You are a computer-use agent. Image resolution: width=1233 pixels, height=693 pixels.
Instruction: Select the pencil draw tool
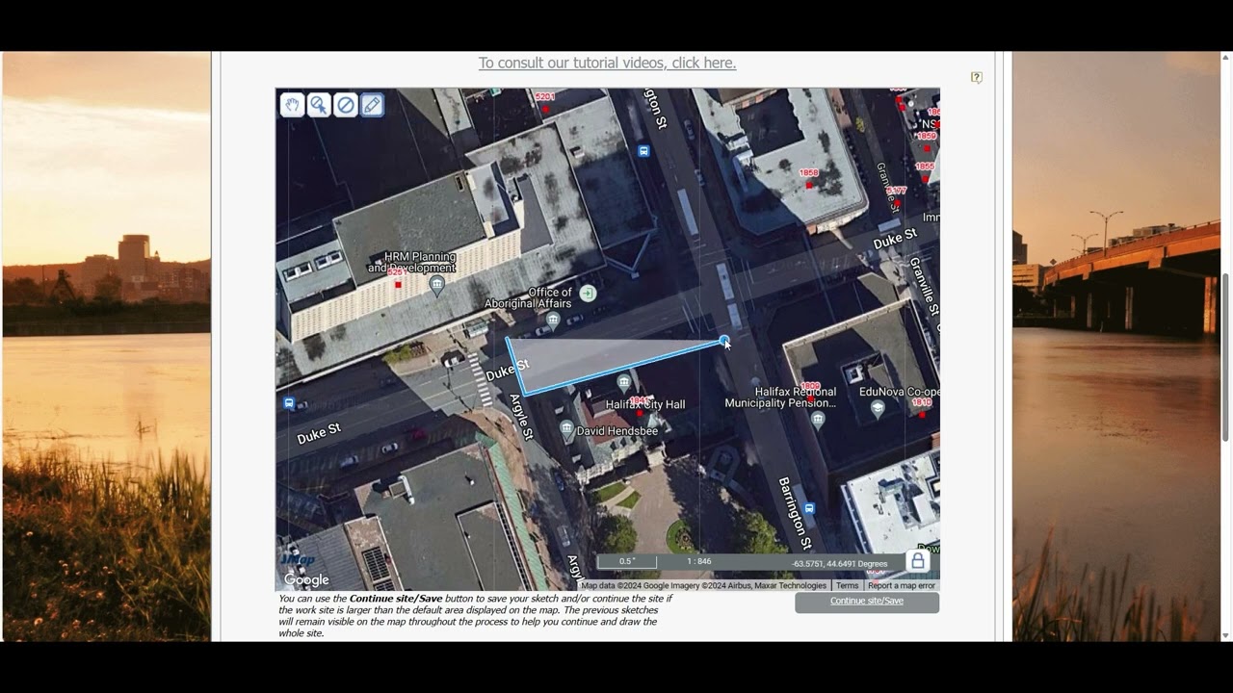click(x=372, y=104)
